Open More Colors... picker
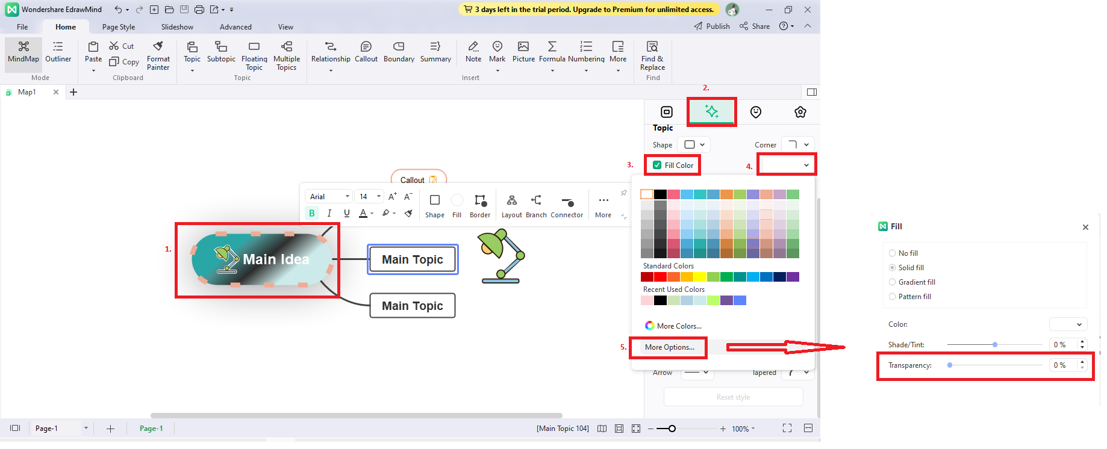The width and height of the screenshot is (1107, 449). (673, 326)
